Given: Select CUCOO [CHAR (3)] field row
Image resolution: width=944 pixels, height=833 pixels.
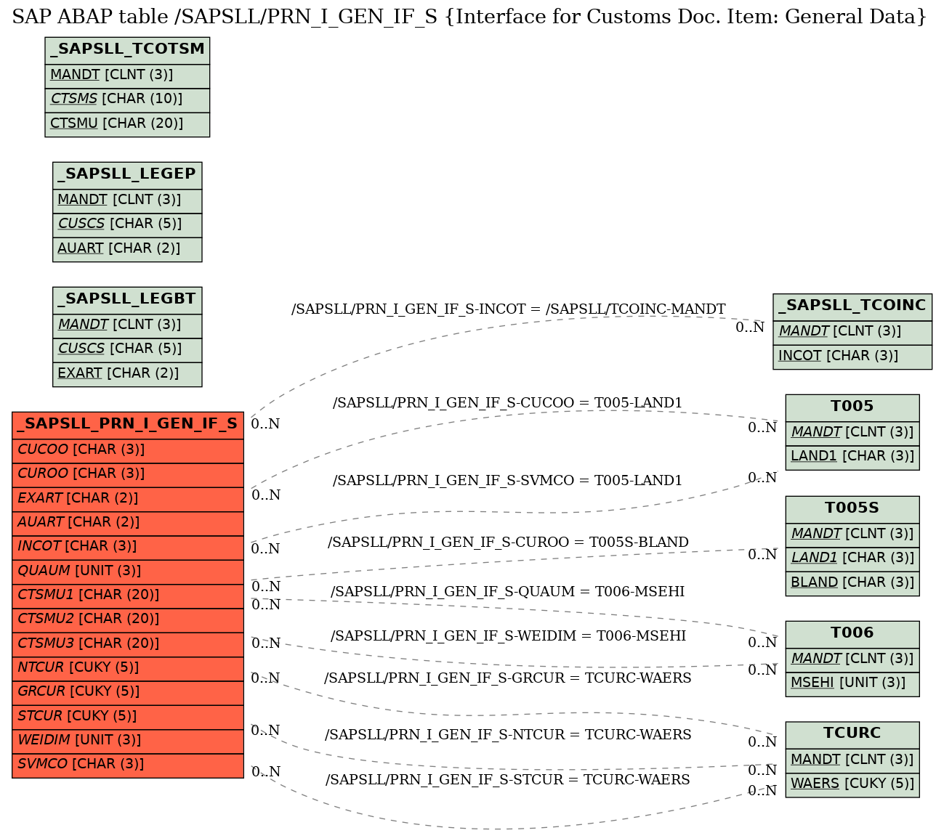Looking at the screenshot, I should point(128,451).
